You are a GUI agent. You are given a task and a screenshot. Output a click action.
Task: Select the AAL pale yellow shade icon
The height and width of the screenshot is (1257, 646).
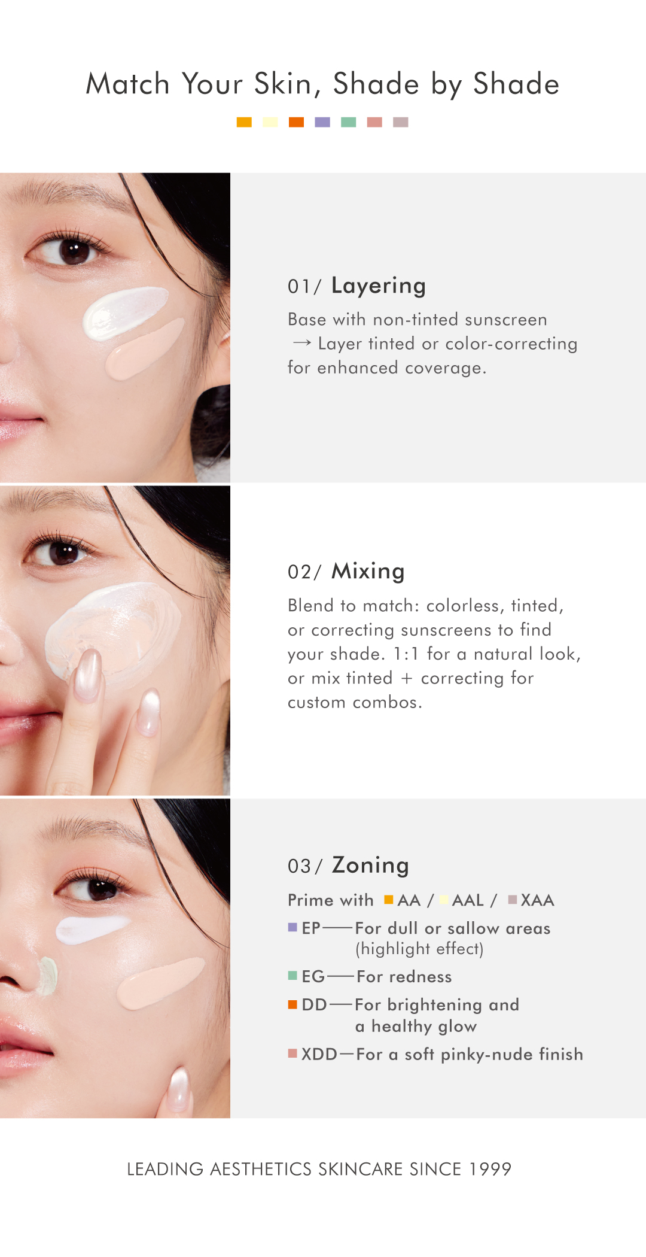[444, 899]
